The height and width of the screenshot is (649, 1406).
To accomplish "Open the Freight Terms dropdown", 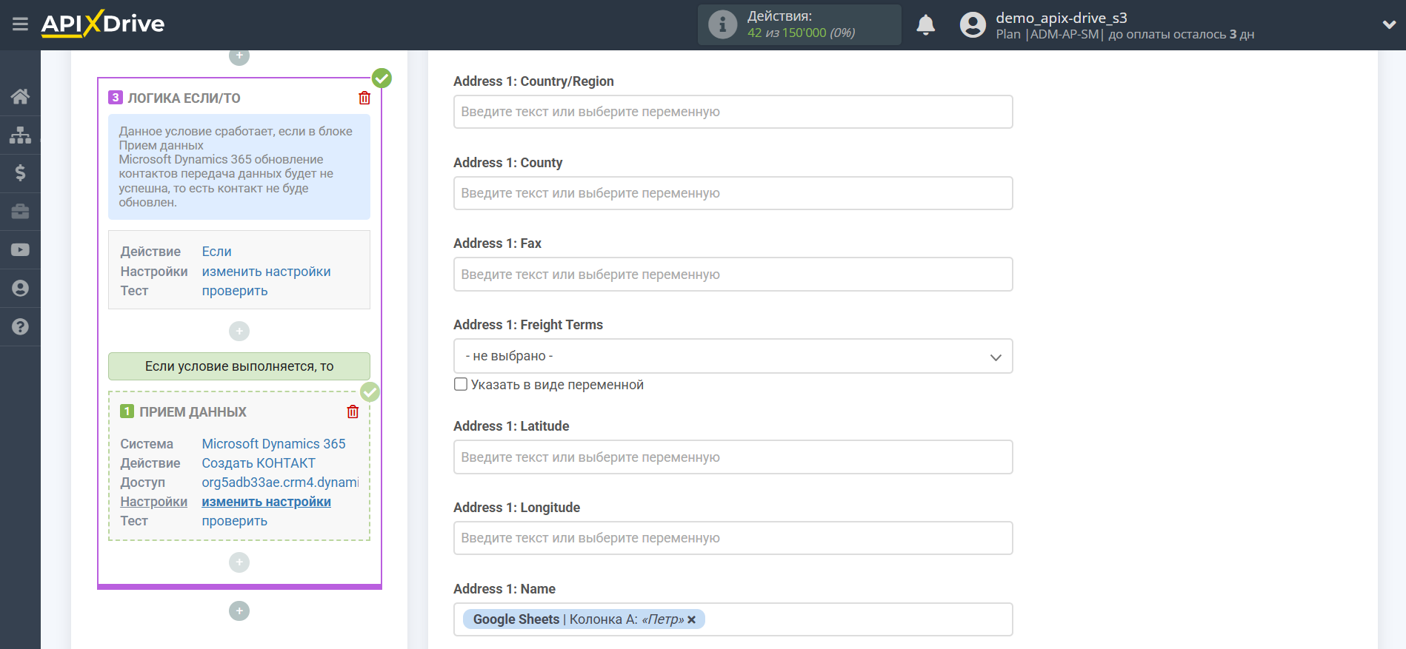I will [733, 356].
